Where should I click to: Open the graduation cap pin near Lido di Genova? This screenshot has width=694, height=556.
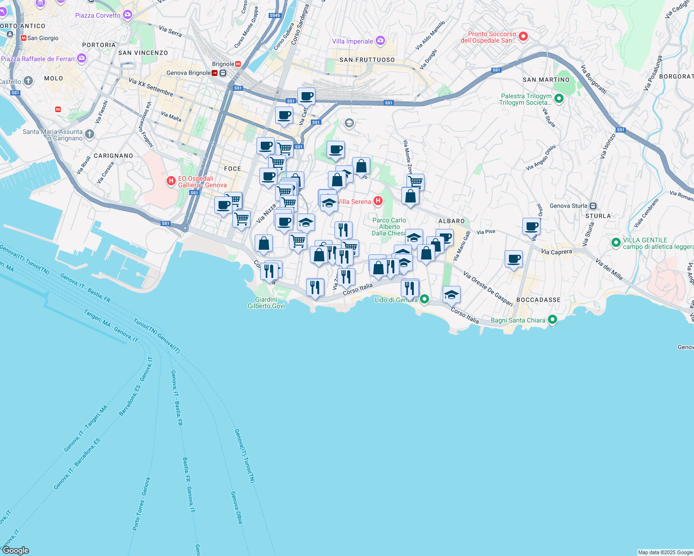click(x=451, y=294)
